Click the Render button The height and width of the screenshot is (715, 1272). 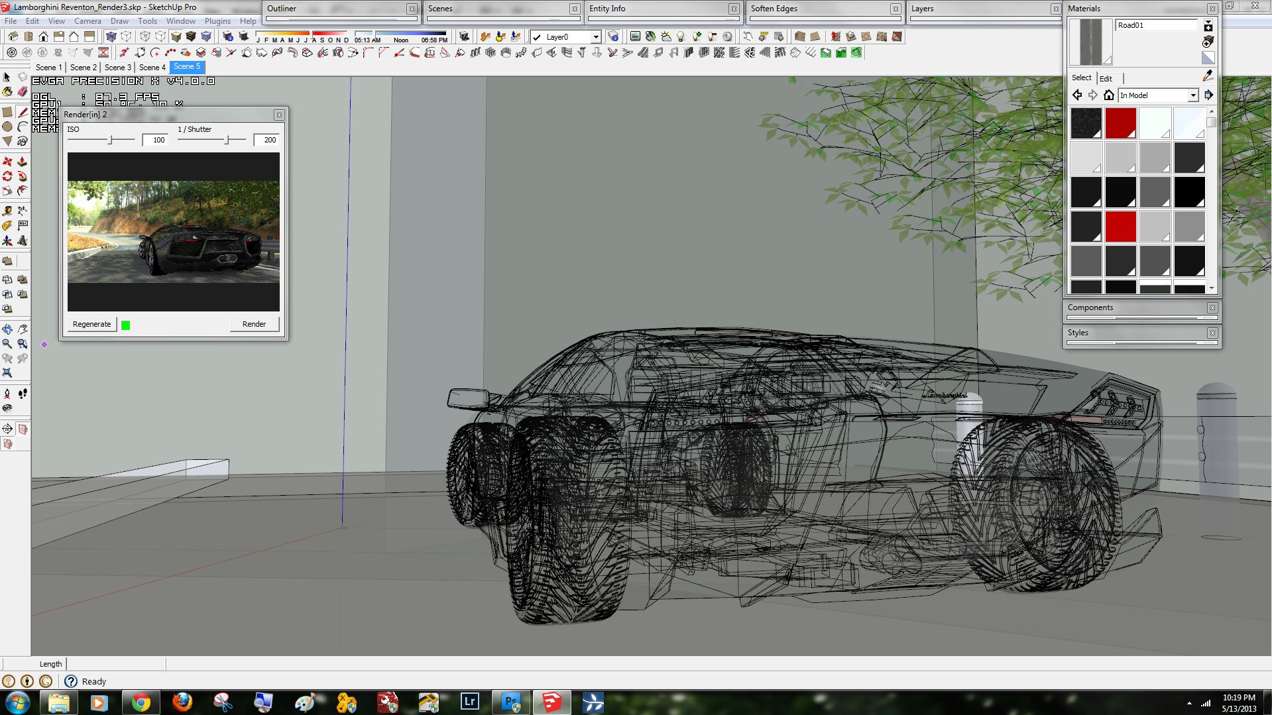tap(254, 324)
